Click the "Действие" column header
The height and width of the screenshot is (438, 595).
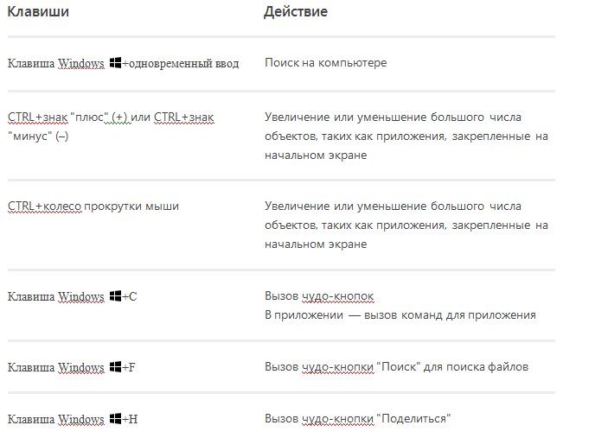click(296, 12)
